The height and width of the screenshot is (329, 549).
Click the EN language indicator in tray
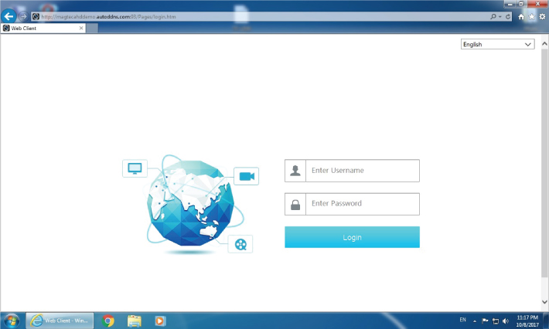(x=463, y=320)
